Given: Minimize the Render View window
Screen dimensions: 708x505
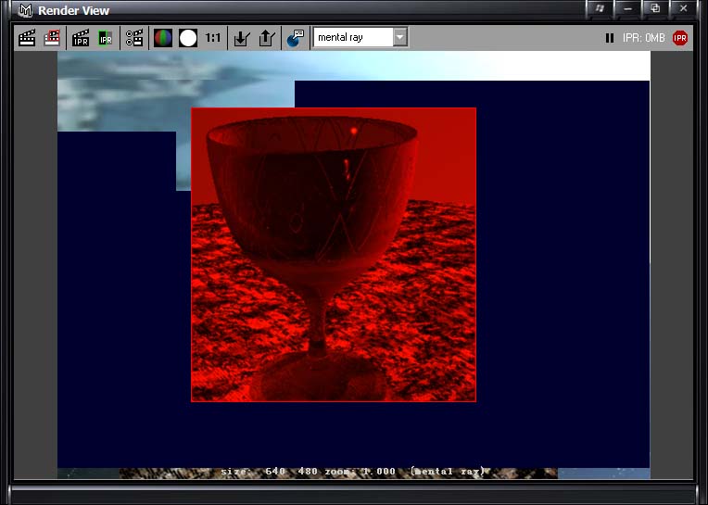Looking at the screenshot, I should (x=627, y=8).
